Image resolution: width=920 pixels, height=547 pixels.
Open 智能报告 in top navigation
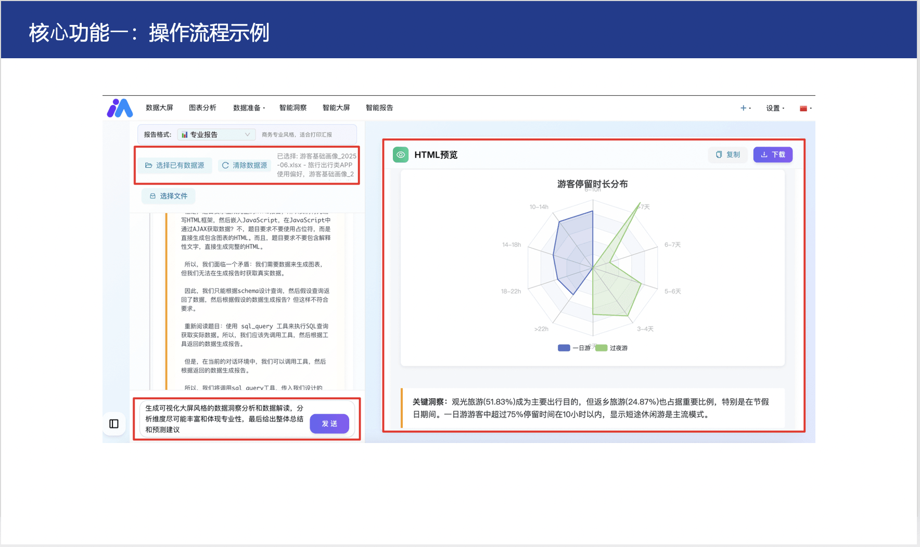379,108
